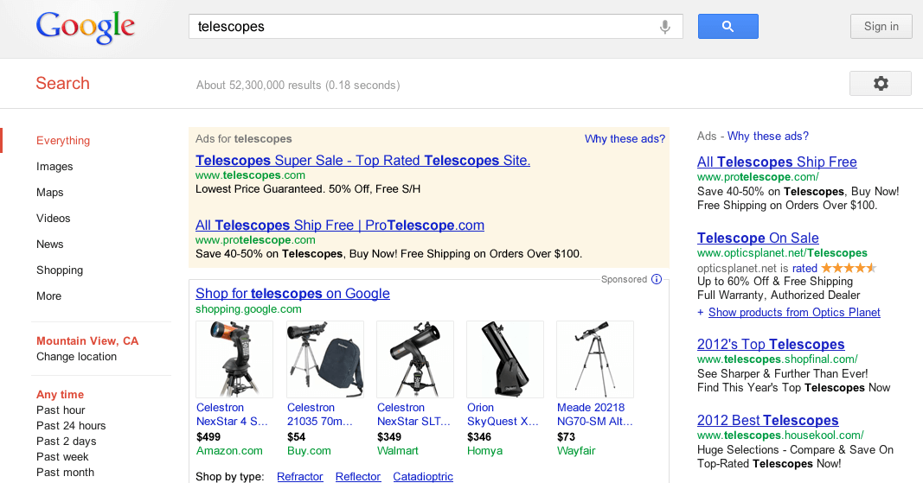Click Homya seller text
Image resolution: width=923 pixels, height=483 pixels.
click(x=485, y=451)
